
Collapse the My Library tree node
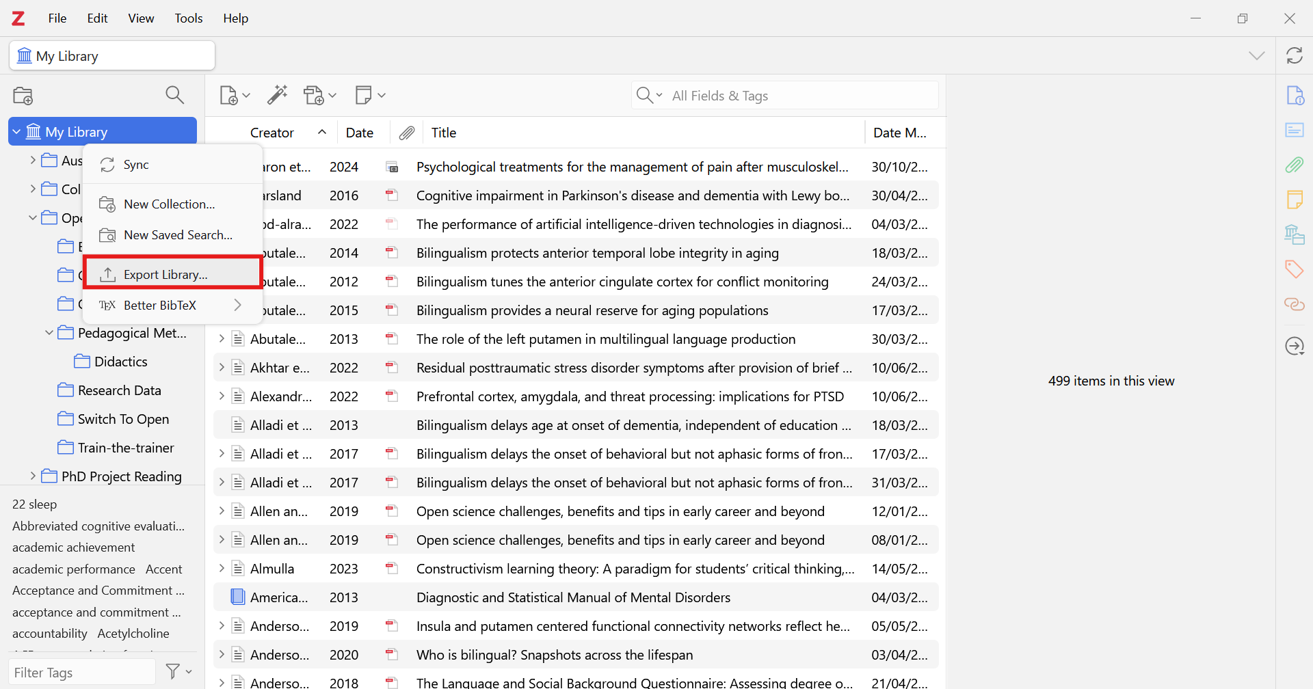[16, 131]
